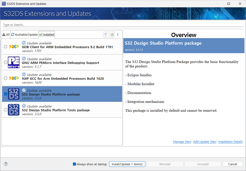Open help via question mark icon
246x171 pixels.
click(6, 164)
